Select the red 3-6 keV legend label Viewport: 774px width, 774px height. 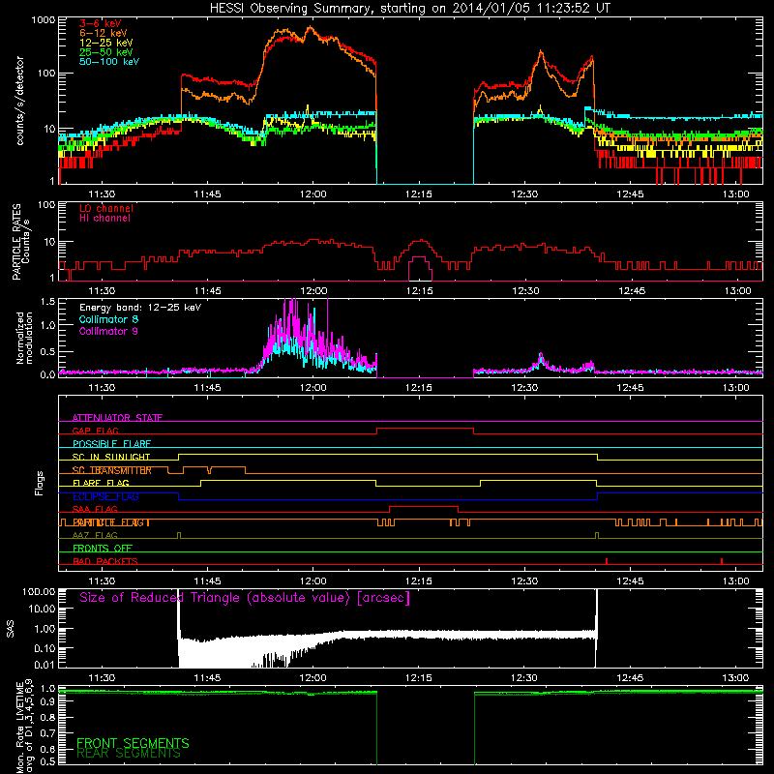click(x=101, y=23)
